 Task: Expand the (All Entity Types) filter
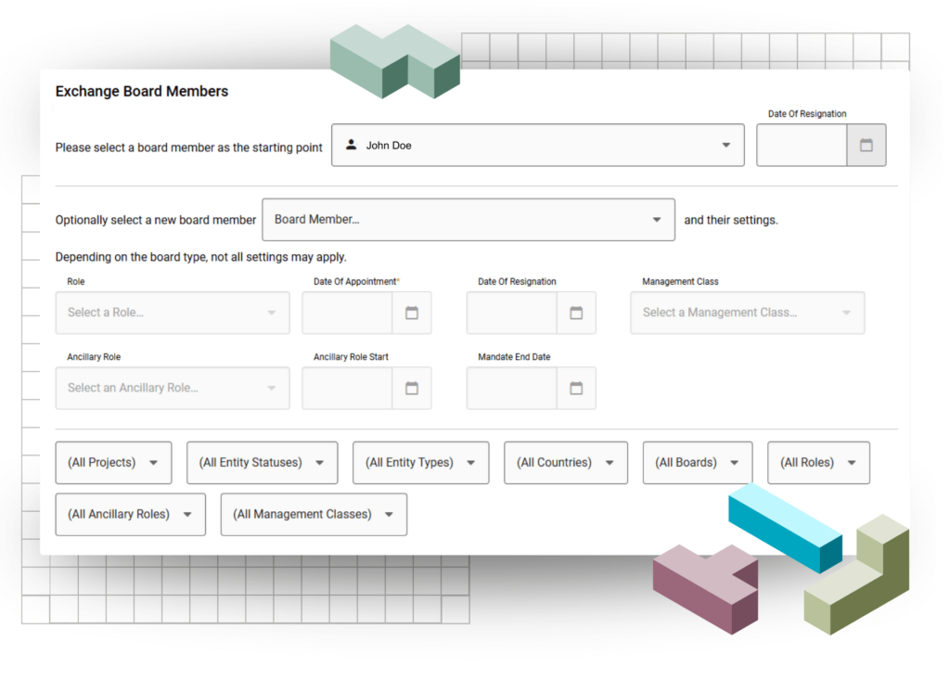tap(420, 463)
